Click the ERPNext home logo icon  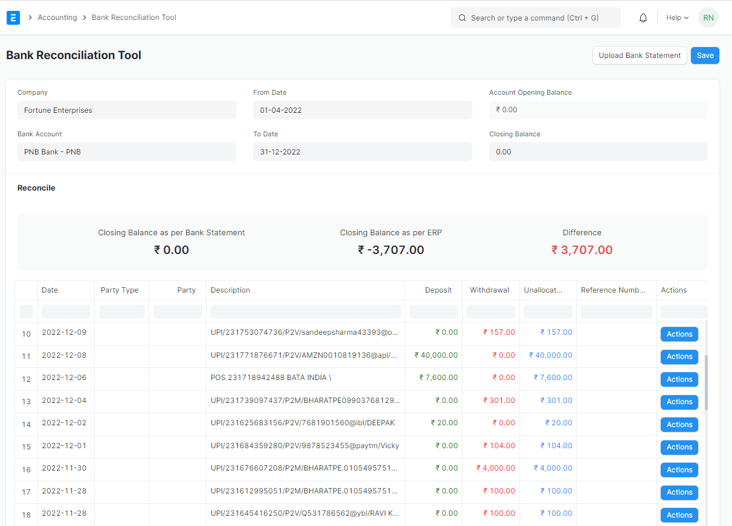13,17
